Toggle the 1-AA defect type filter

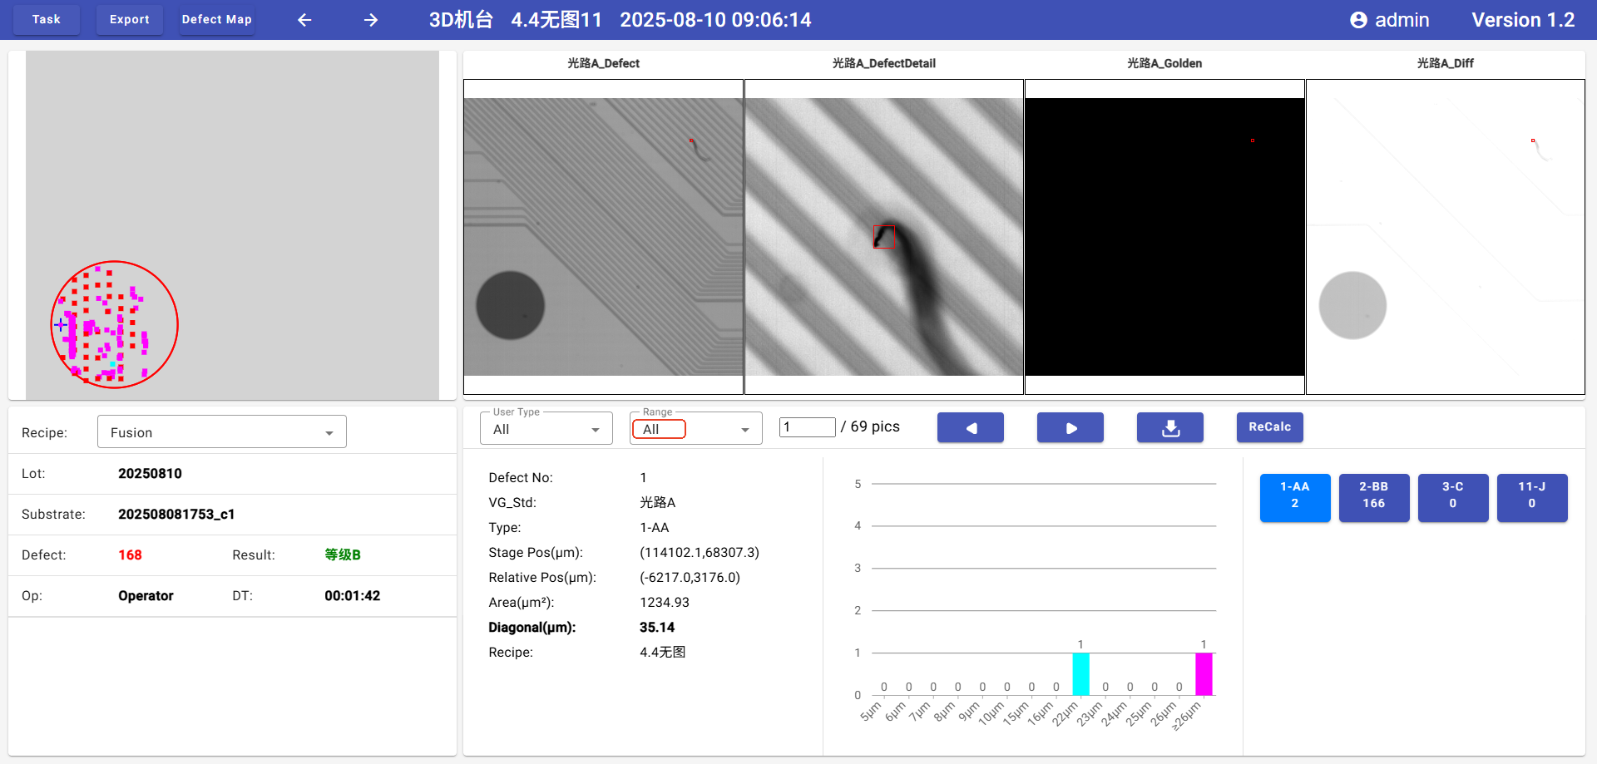point(1294,497)
